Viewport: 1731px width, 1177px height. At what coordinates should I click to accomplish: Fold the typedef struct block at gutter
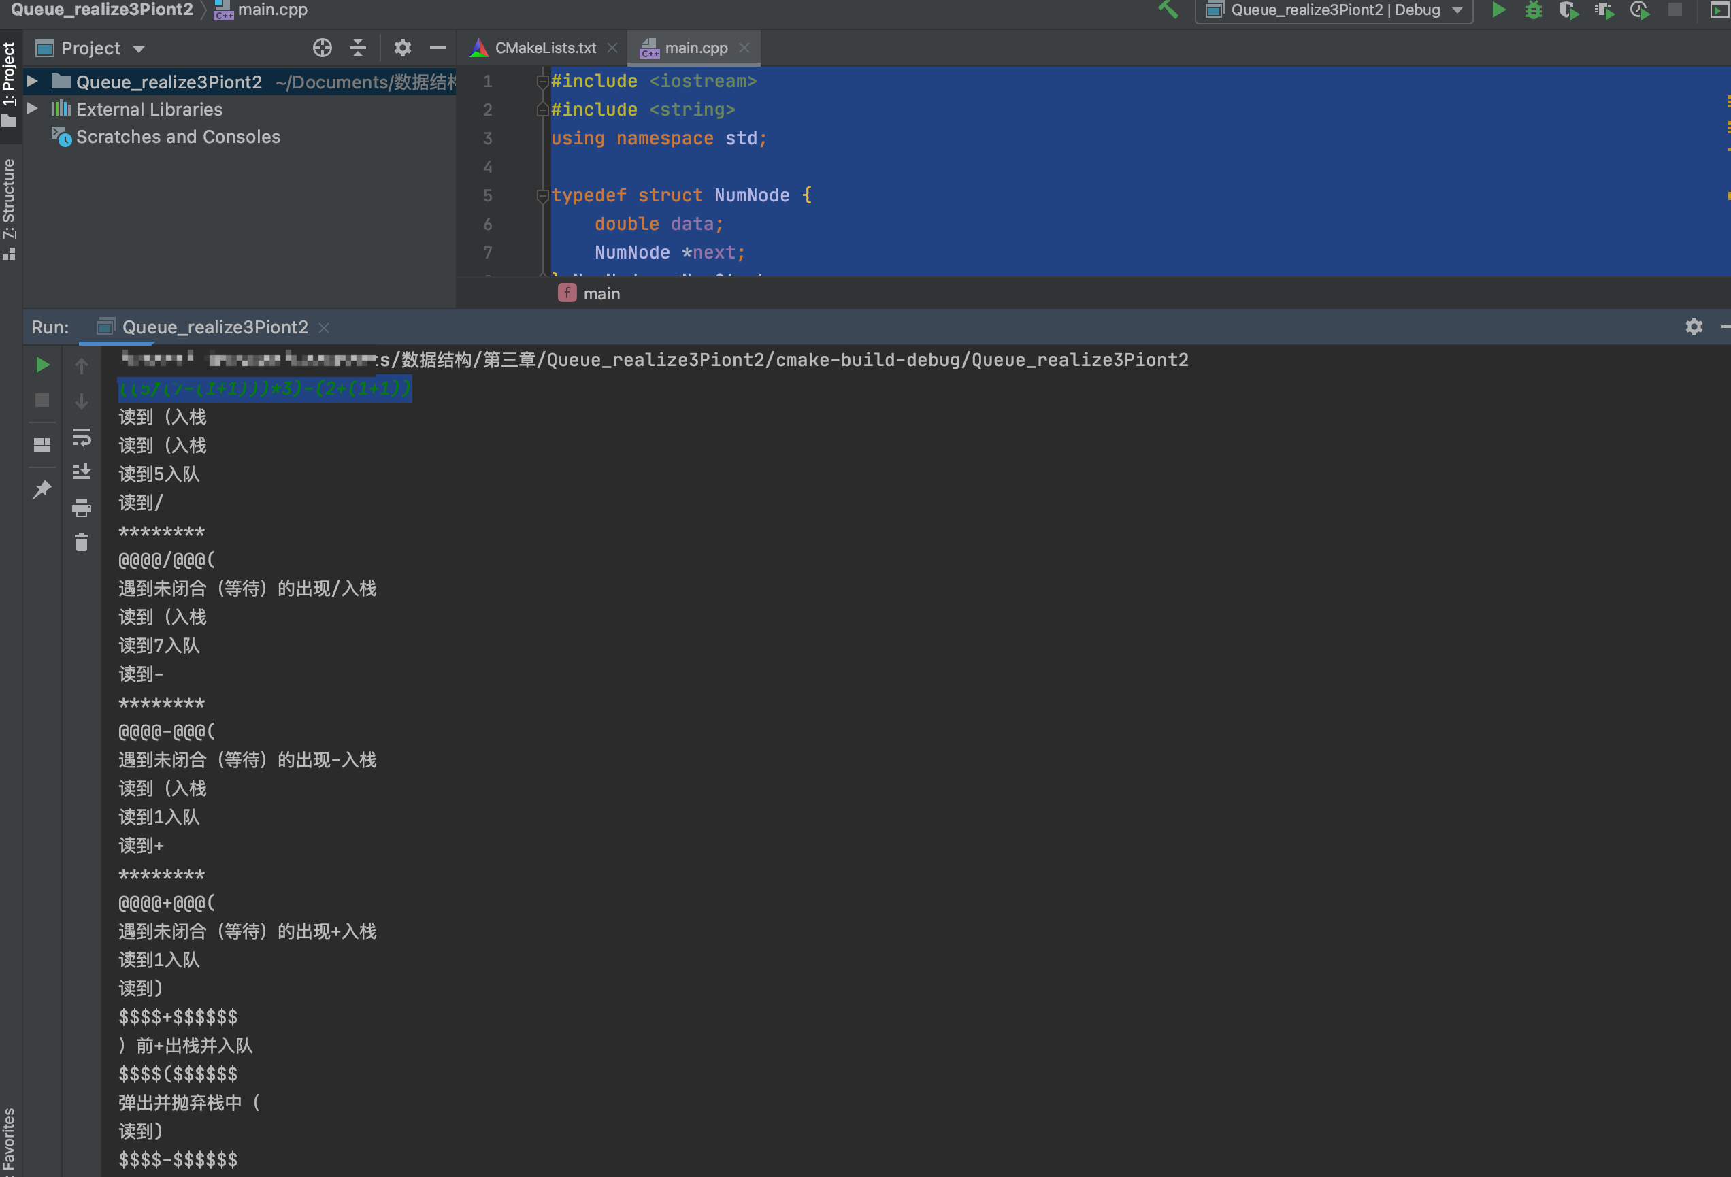542,196
